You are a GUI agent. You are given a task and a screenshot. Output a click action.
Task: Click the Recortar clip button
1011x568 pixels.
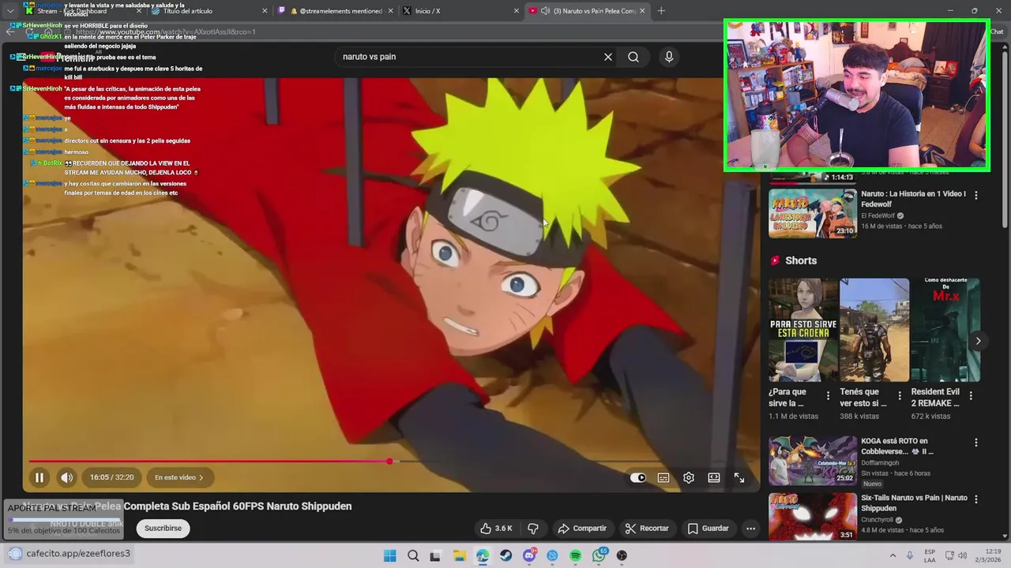click(647, 529)
